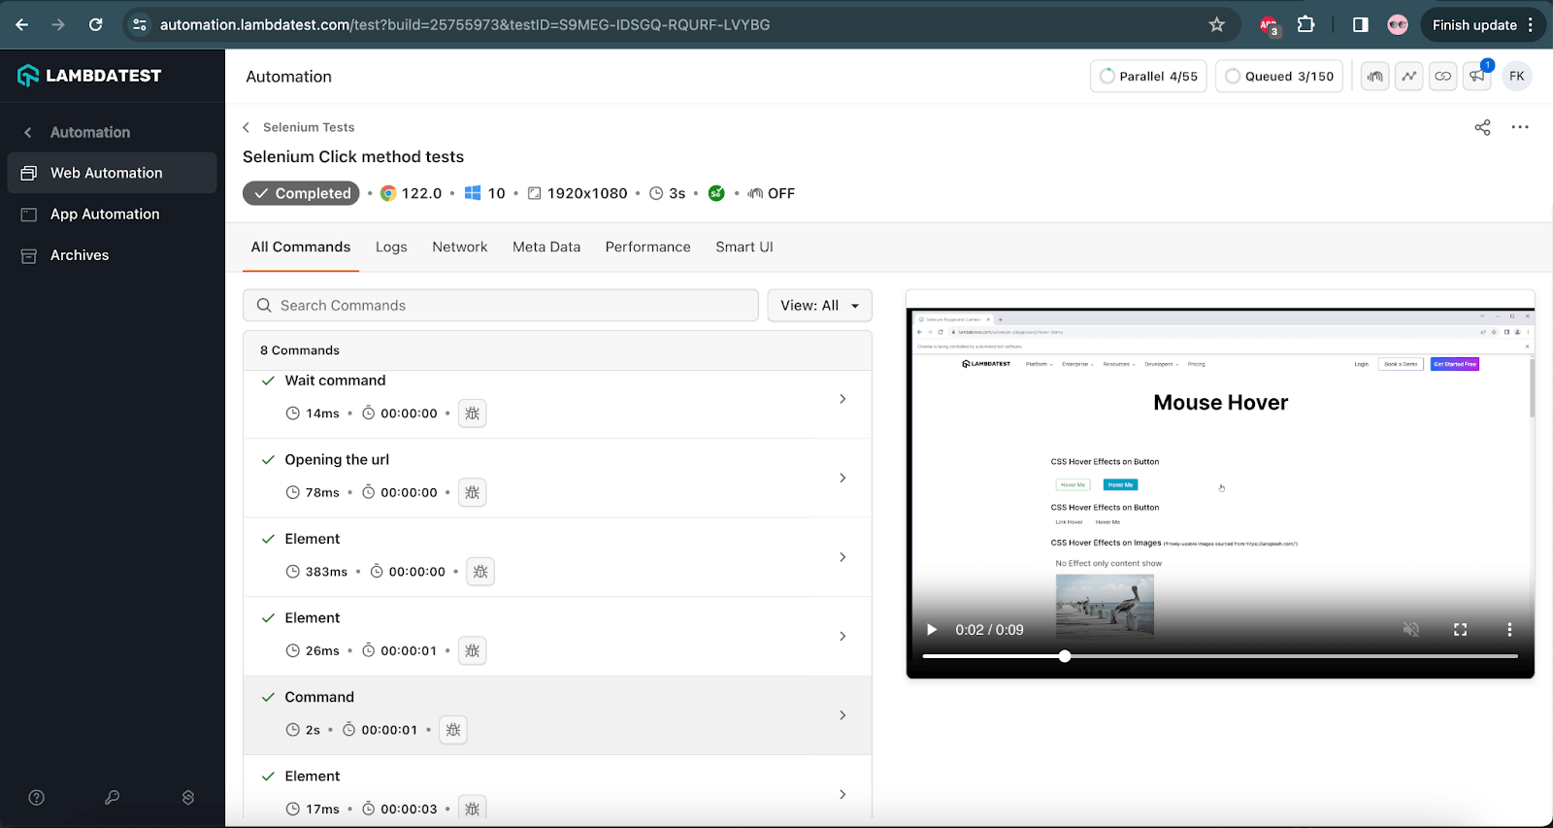
Task: Click the Completed status badge
Action: click(301, 193)
